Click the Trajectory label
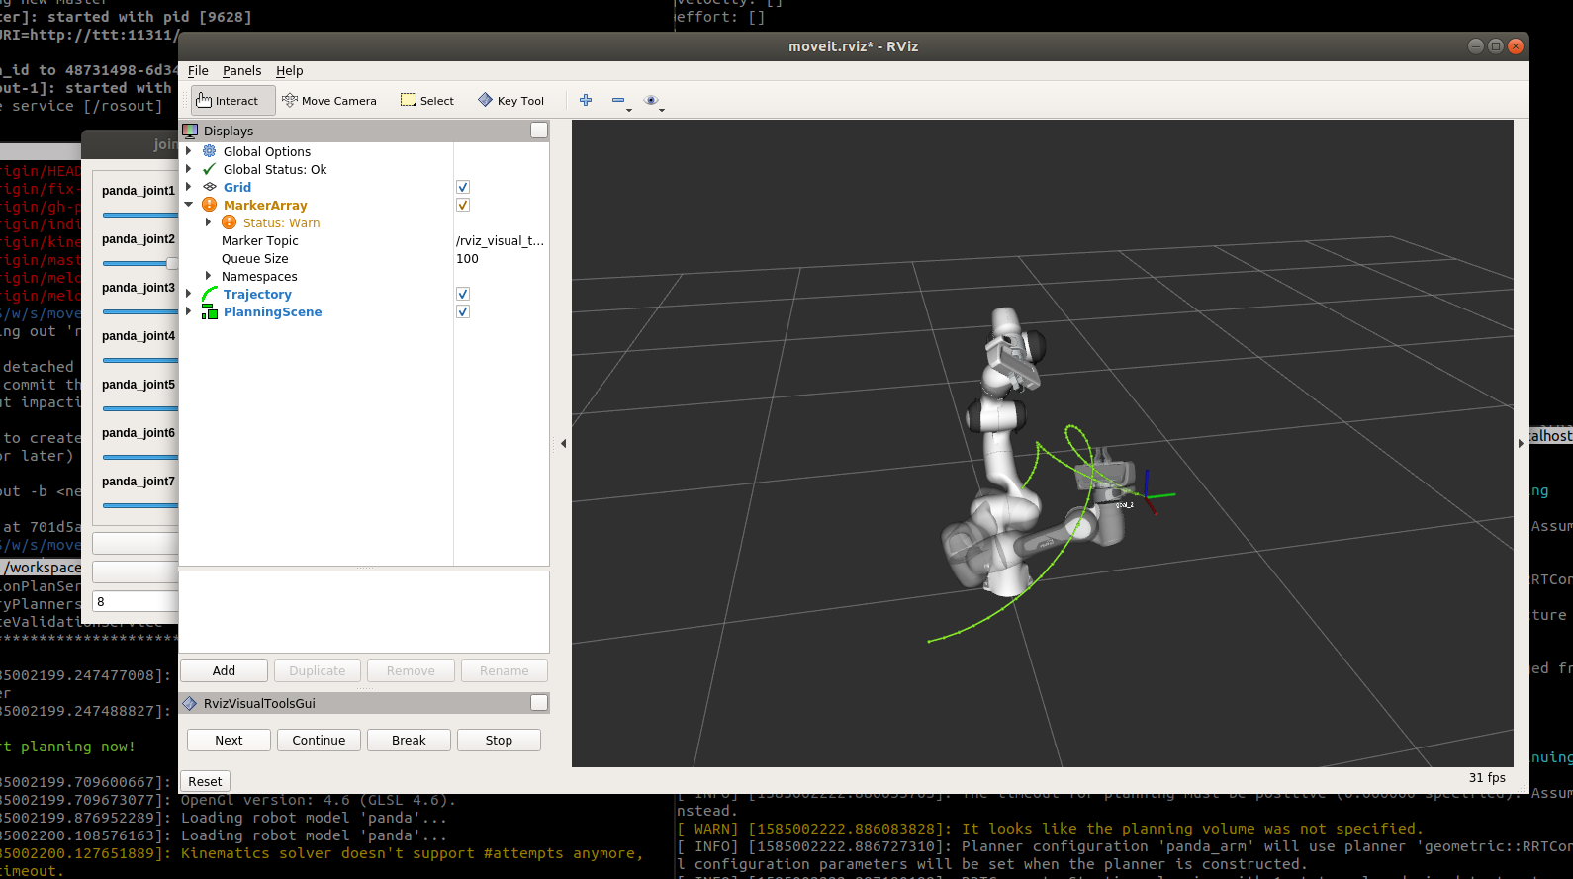 coord(257,294)
